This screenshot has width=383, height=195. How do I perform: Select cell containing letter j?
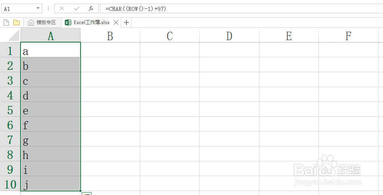(x=51, y=183)
